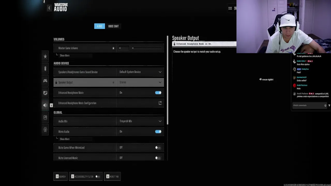
Task: Click juanmacha10's chat avatar
Action: pyautogui.click(x=295, y=78)
